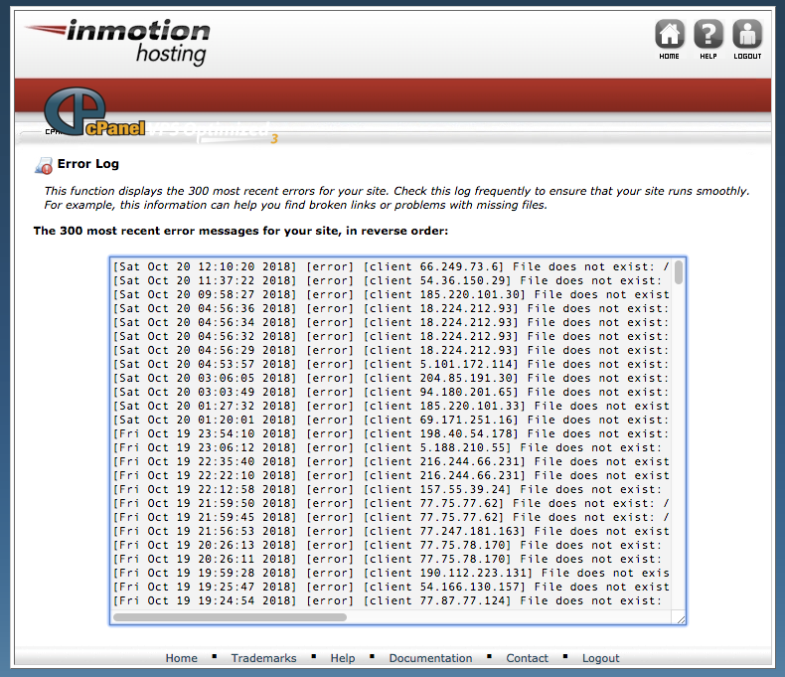The height and width of the screenshot is (677, 785).
Task: Click the vertical scrollbar thumb of the log
Action: coord(679,272)
